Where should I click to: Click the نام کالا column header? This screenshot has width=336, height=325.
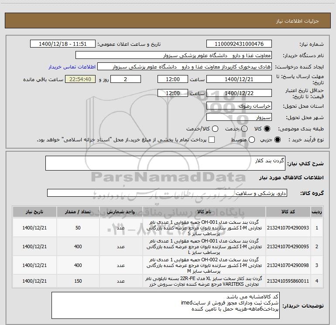(x=204, y=212)
